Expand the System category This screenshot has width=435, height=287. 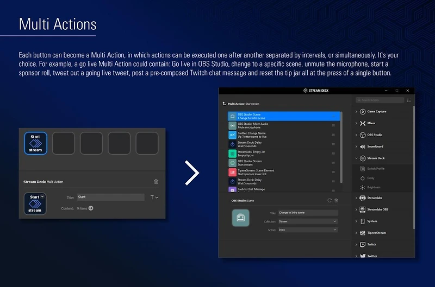(x=356, y=221)
